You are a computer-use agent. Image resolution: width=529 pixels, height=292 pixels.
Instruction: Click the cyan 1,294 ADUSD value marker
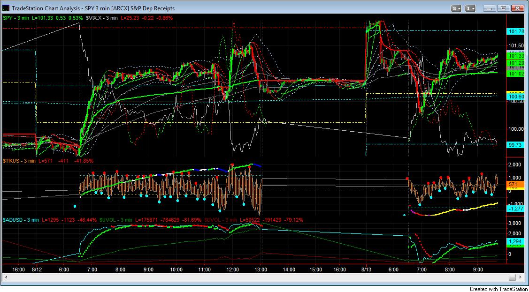516,241
